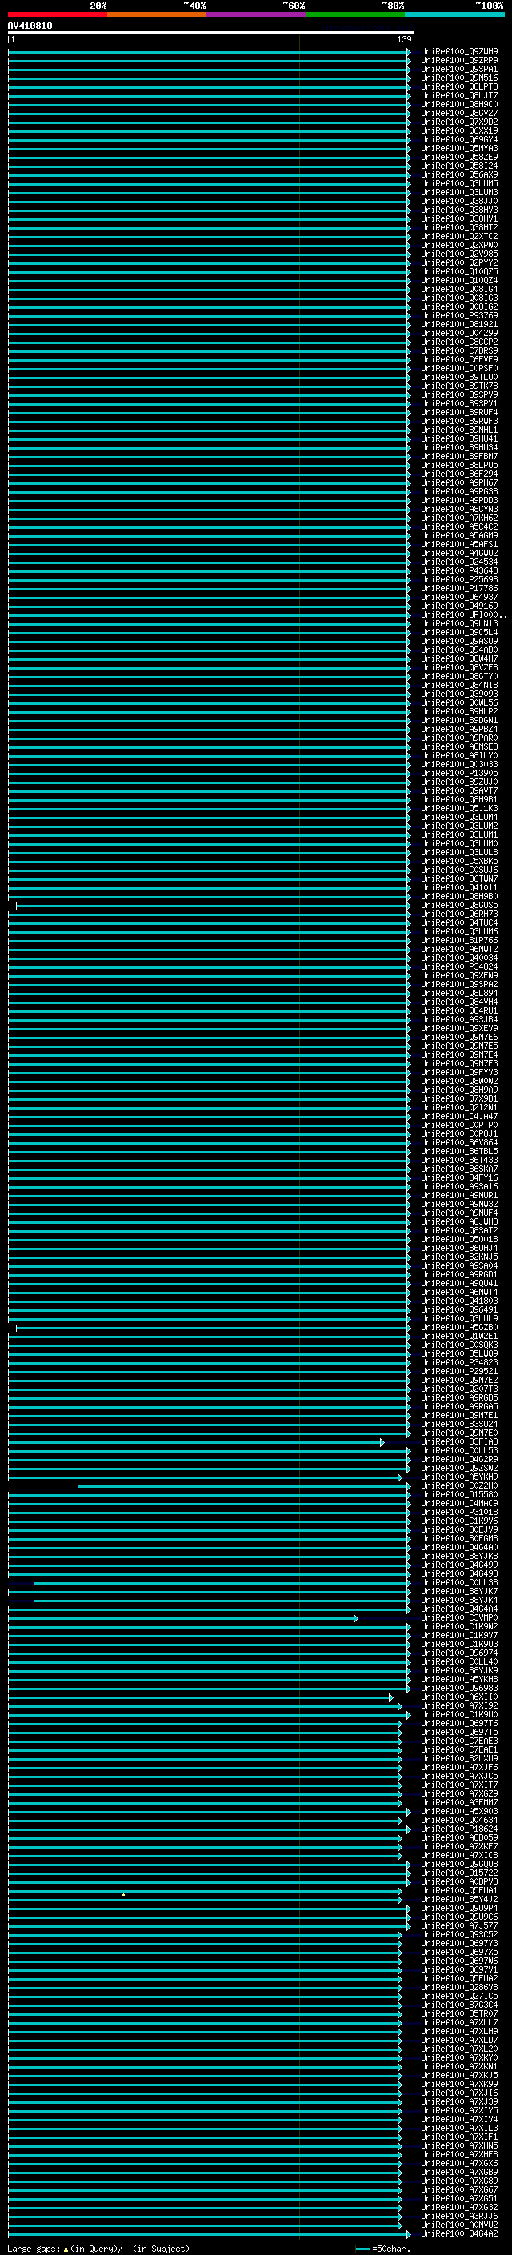The image size is (512, 2255).
Task: Click the yellow triangle in the gaps legend
Action: [x=66, y=2249]
